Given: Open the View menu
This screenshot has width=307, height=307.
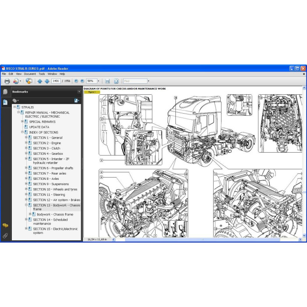Looking at the screenshot, I should 18,74.
